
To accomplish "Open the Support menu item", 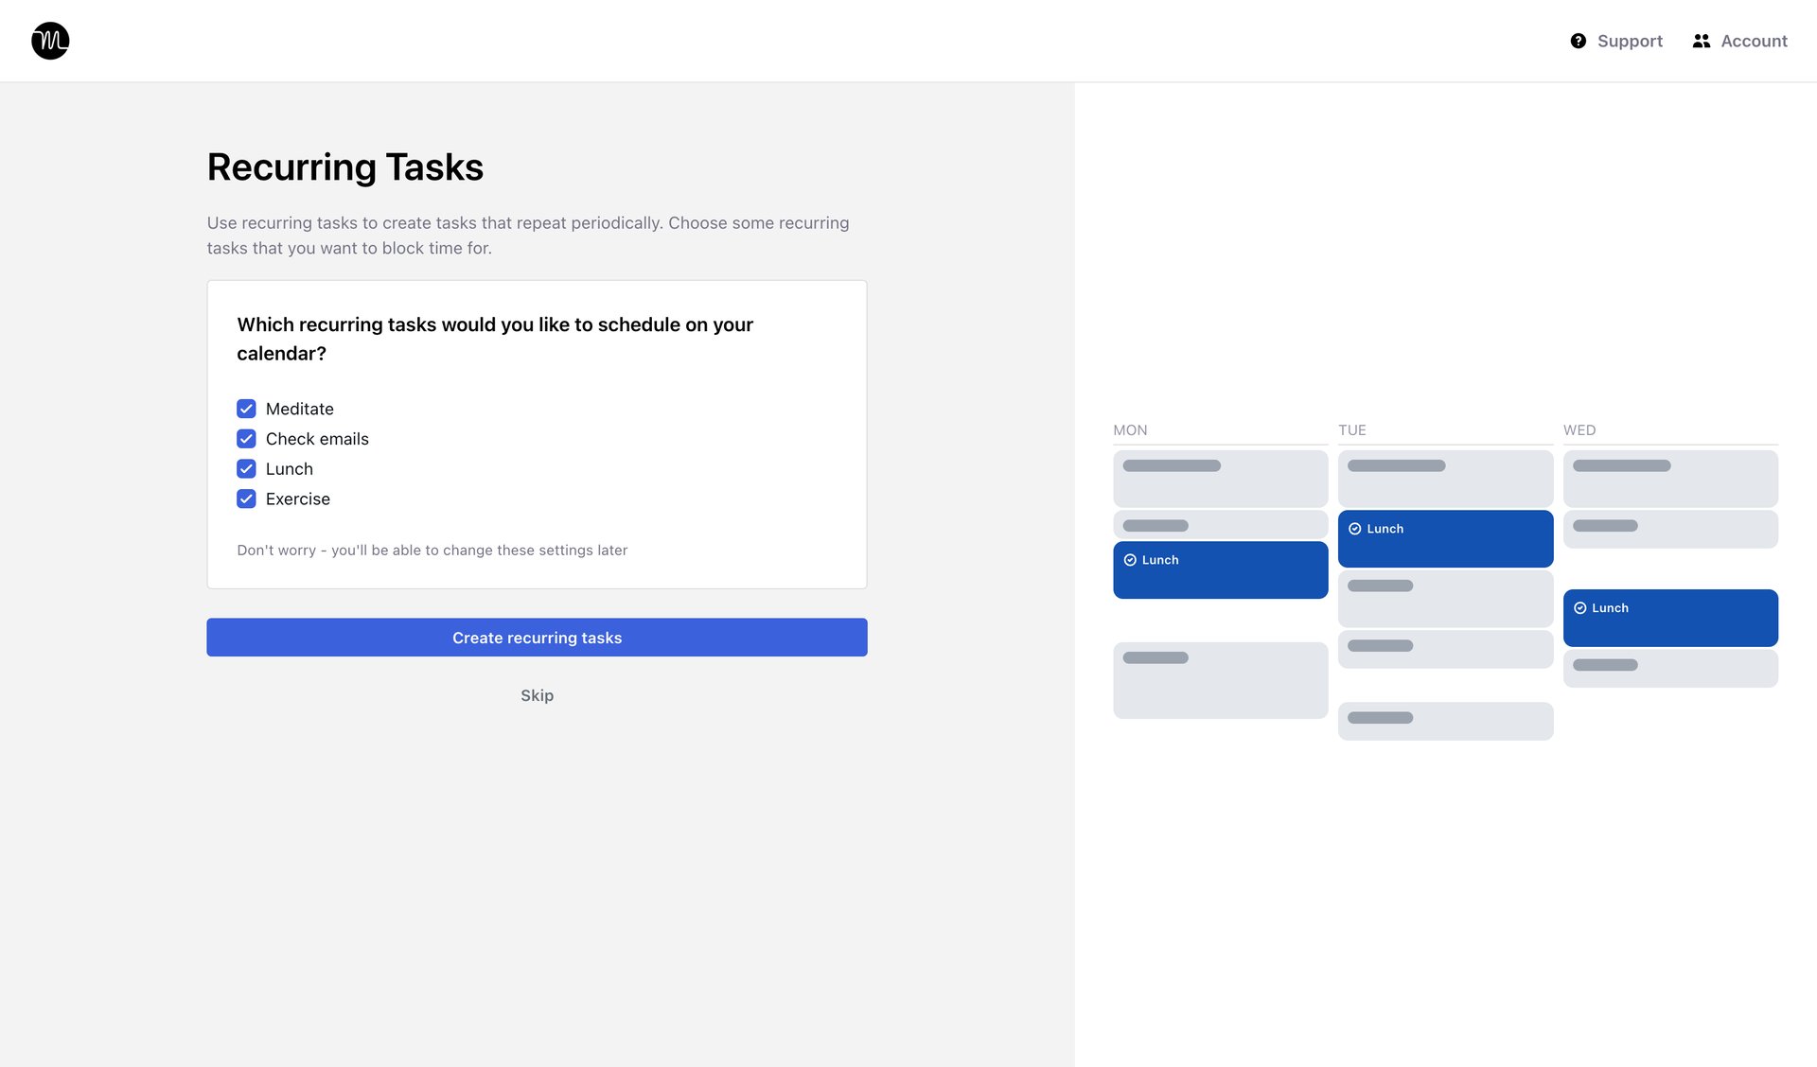I will click(1630, 41).
